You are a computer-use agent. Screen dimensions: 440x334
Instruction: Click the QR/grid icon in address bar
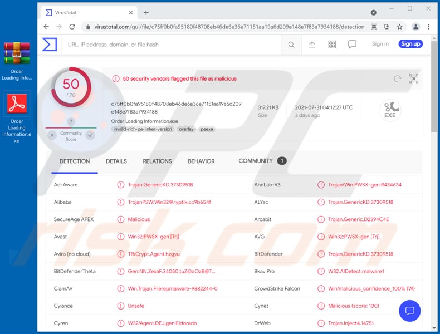[x=374, y=27]
